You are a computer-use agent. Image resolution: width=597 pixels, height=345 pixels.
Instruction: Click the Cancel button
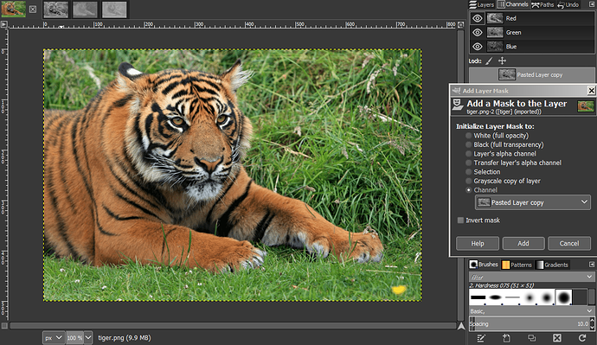pyautogui.click(x=569, y=244)
